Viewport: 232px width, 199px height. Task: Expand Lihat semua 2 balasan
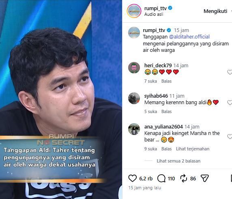(178, 161)
